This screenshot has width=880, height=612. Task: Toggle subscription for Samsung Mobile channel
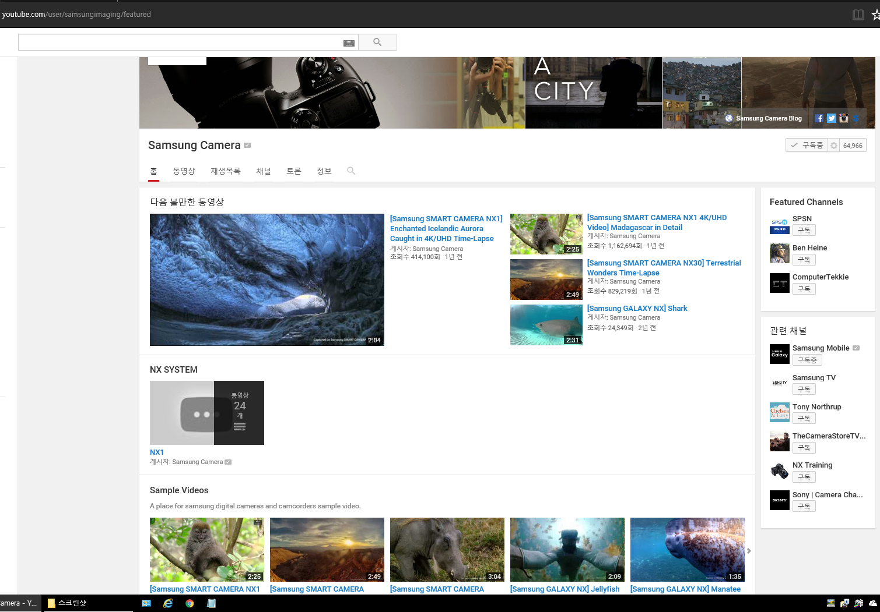(x=807, y=360)
